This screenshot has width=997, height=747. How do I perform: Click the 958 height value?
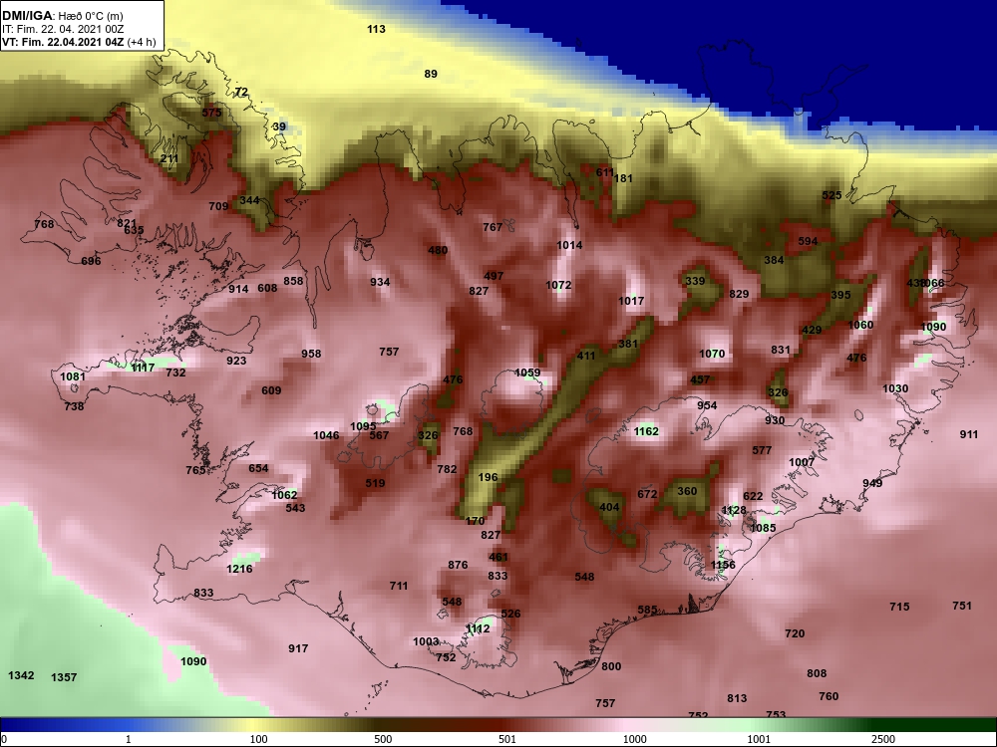point(311,354)
